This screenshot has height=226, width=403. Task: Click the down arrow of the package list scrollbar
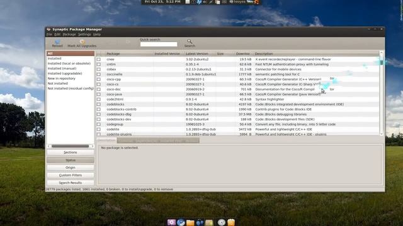point(382,134)
